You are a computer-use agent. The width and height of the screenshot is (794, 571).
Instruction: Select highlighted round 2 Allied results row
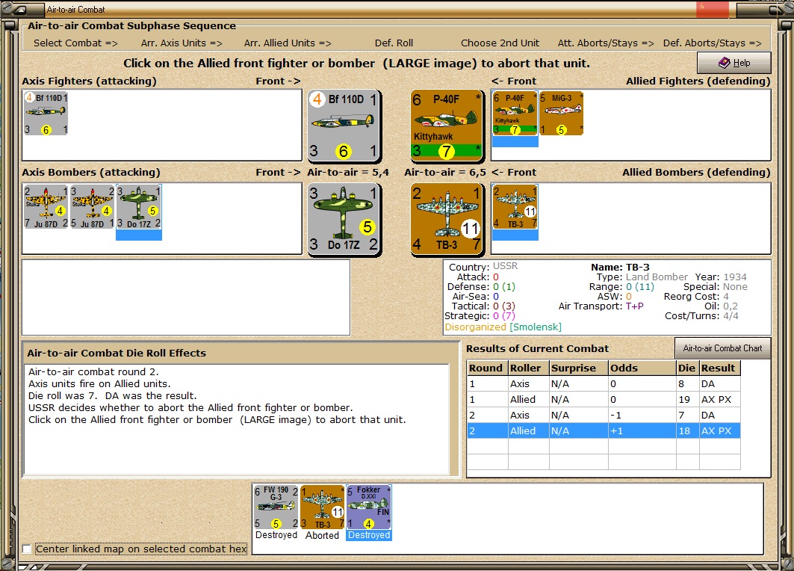pos(604,430)
